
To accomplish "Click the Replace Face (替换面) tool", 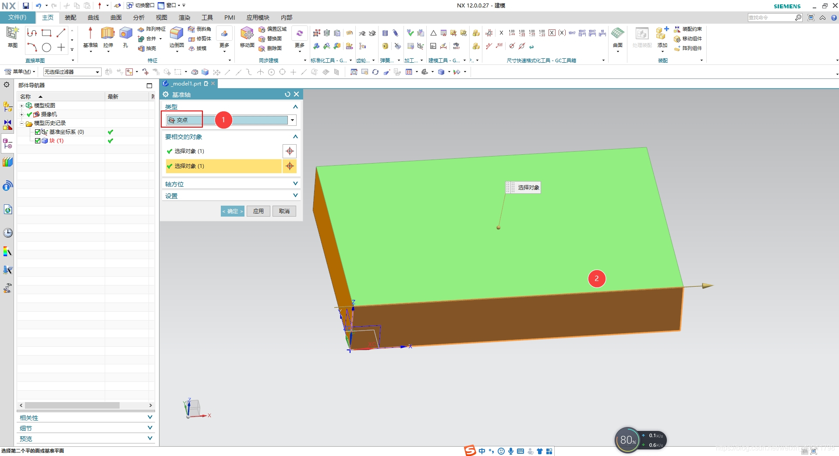I will coord(270,39).
